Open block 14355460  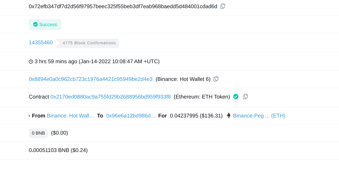(x=41, y=42)
